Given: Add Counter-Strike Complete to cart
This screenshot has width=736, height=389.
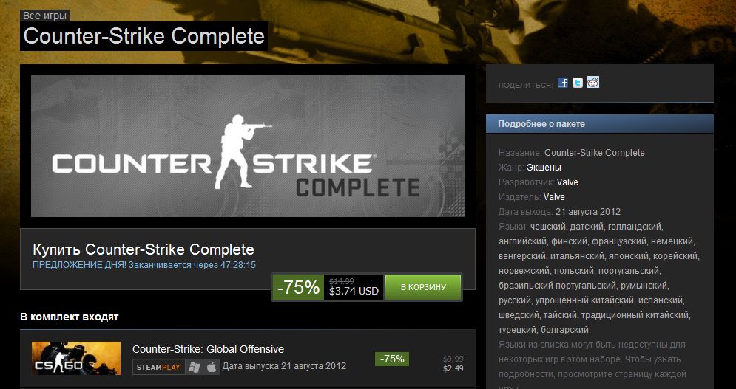Looking at the screenshot, I should coord(423,287).
